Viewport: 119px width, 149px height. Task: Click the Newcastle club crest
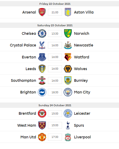(x=68, y=45)
